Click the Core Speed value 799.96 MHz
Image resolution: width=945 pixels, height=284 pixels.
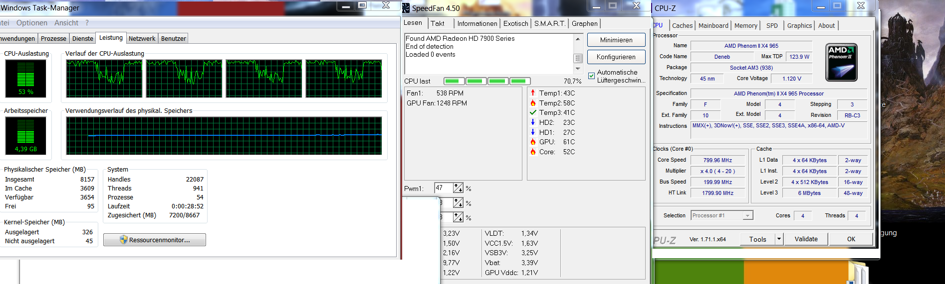tap(717, 160)
